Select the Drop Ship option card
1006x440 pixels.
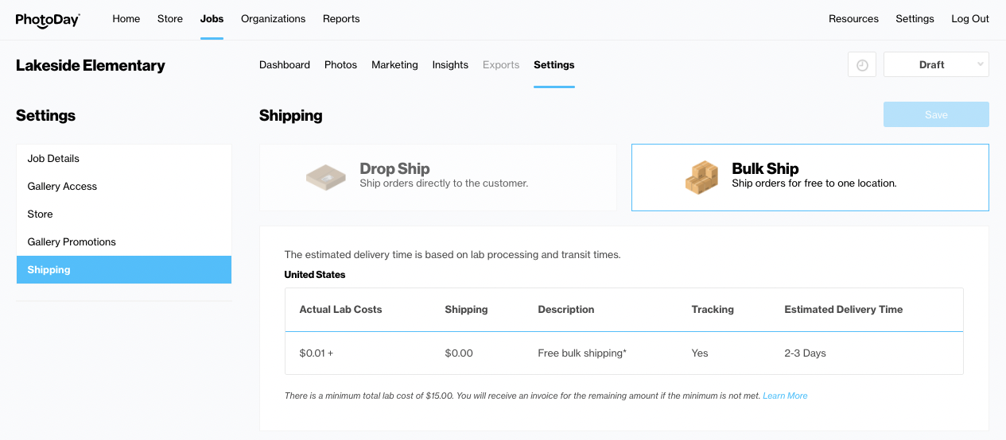point(437,177)
